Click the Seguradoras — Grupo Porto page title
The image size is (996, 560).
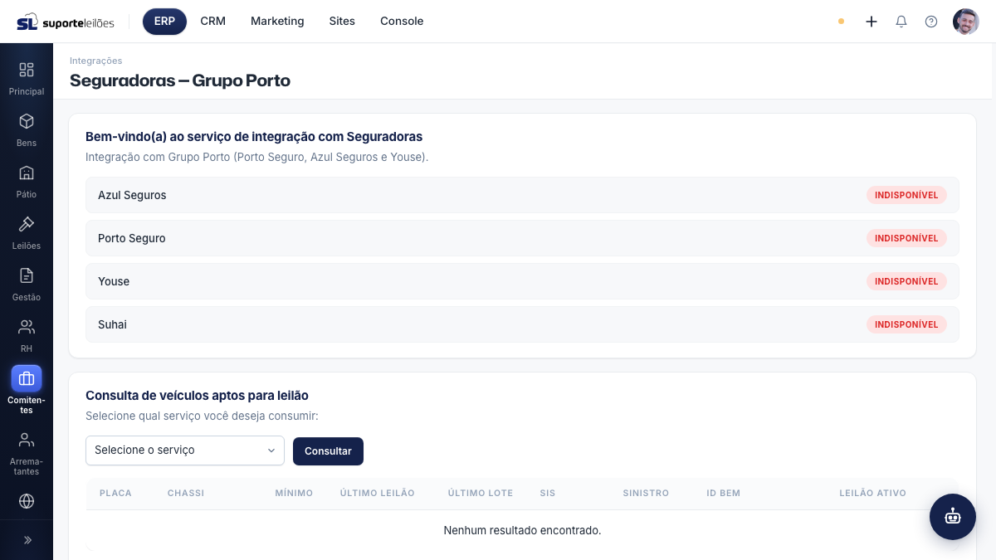(180, 80)
